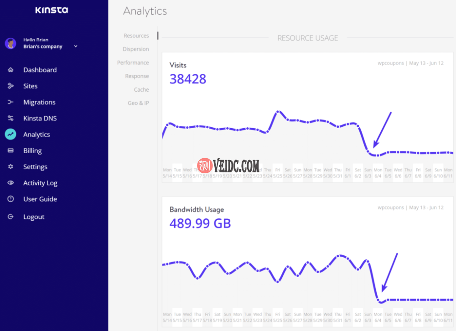Switch to the Performance tab
The height and width of the screenshot is (331, 456).
click(133, 62)
